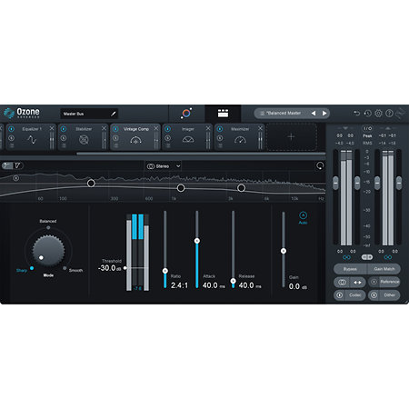The image size is (409, 409).
Task: Open help via the question mark icon
Action: pos(389,113)
